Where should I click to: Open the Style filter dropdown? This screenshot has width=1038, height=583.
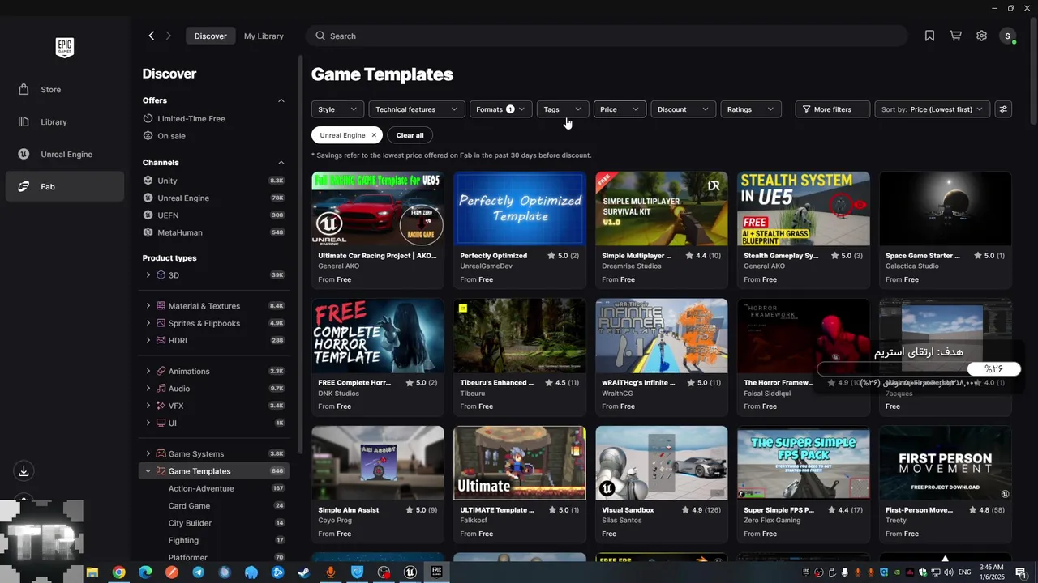coord(337,109)
